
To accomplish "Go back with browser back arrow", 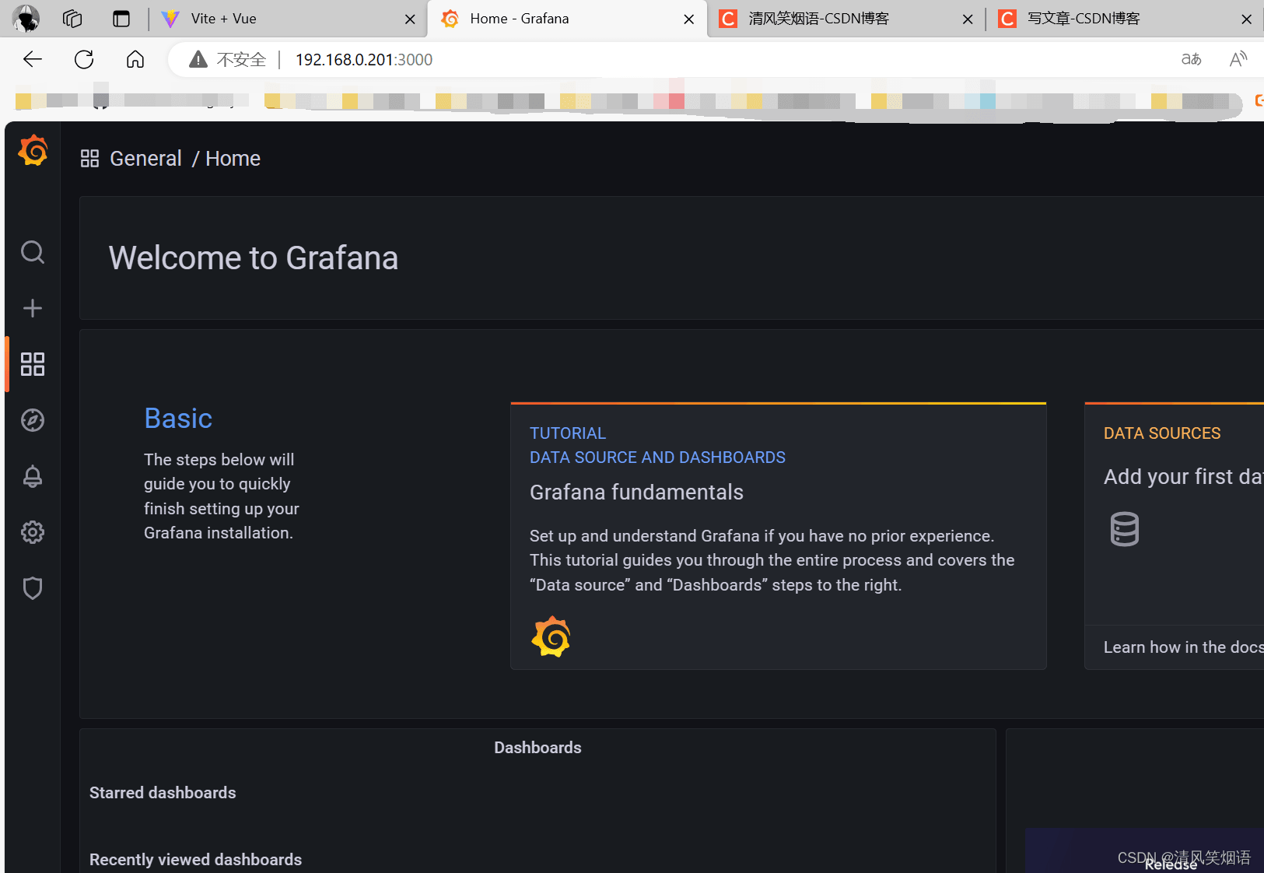I will click(33, 59).
